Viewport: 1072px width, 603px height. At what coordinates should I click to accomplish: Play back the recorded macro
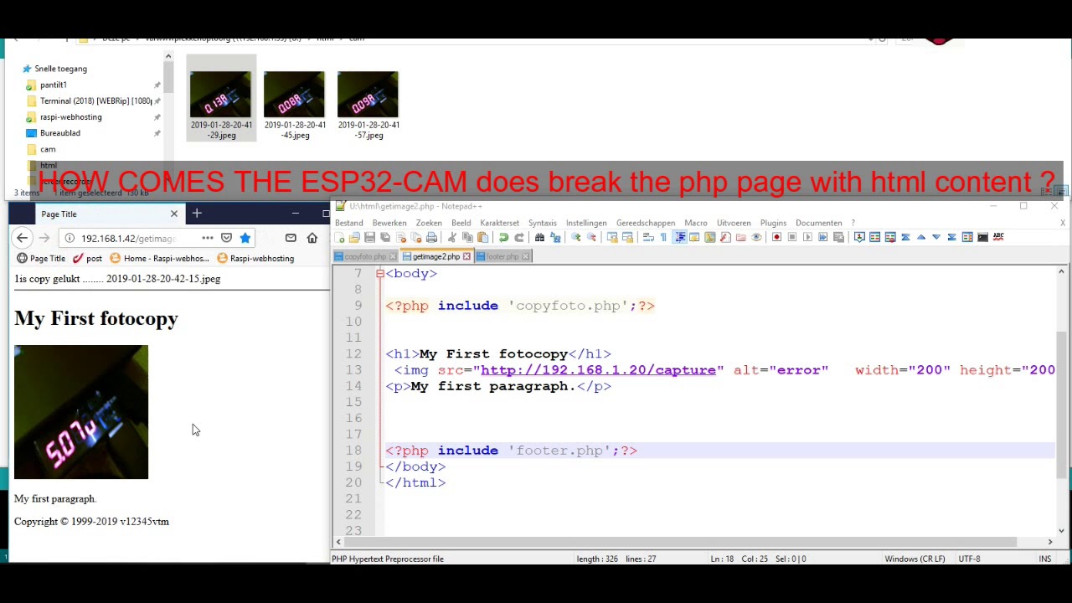click(x=807, y=238)
